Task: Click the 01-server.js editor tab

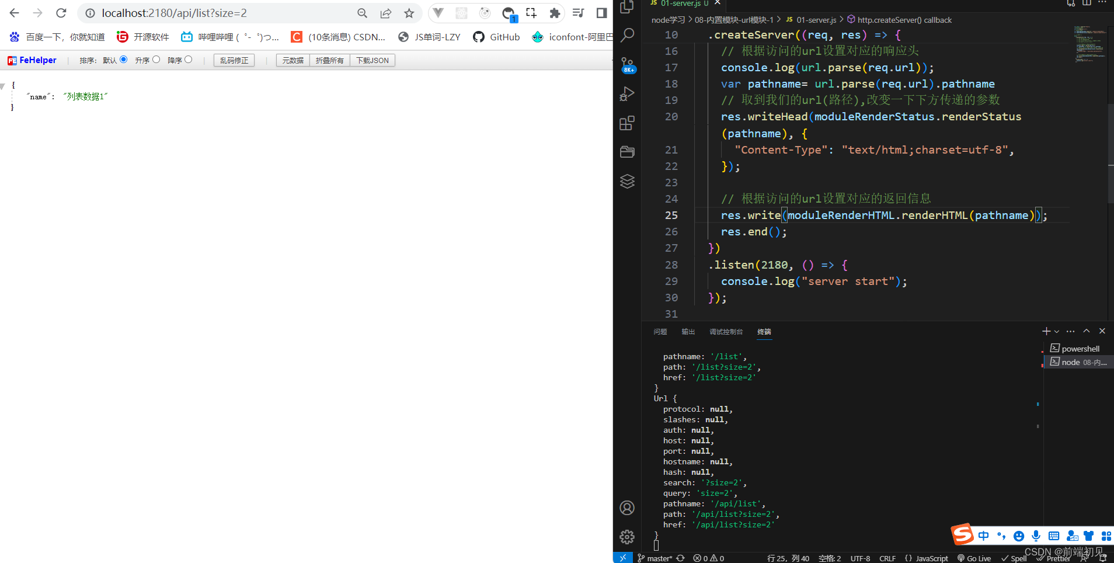Action: tap(680, 4)
